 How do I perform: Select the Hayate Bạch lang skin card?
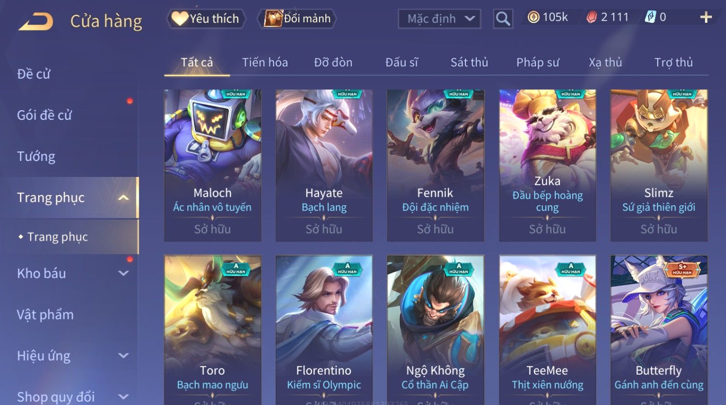[324, 165]
